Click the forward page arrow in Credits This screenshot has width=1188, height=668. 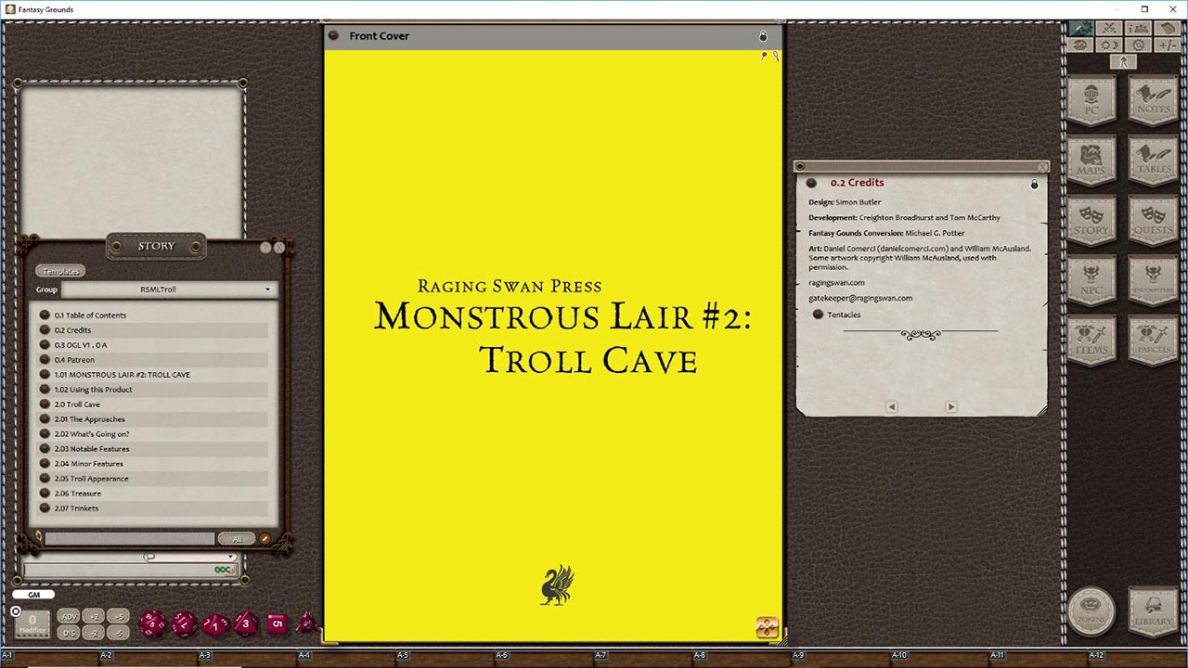(951, 406)
